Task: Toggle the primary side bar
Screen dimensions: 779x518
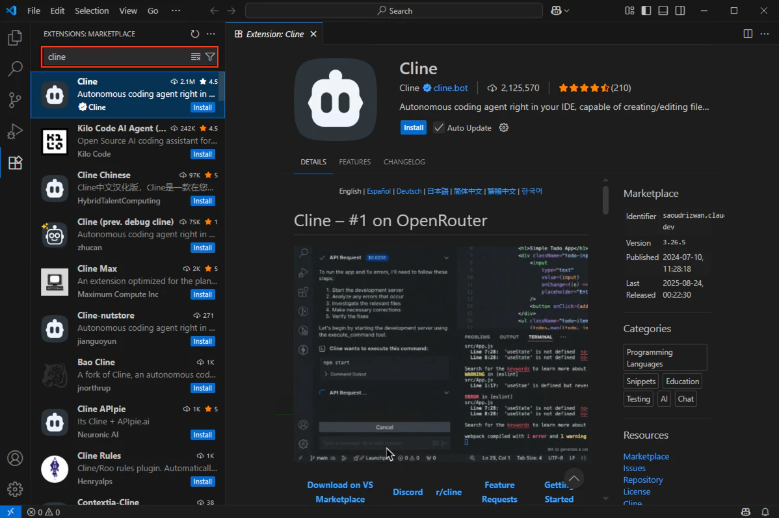Action: [x=646, y=10]
